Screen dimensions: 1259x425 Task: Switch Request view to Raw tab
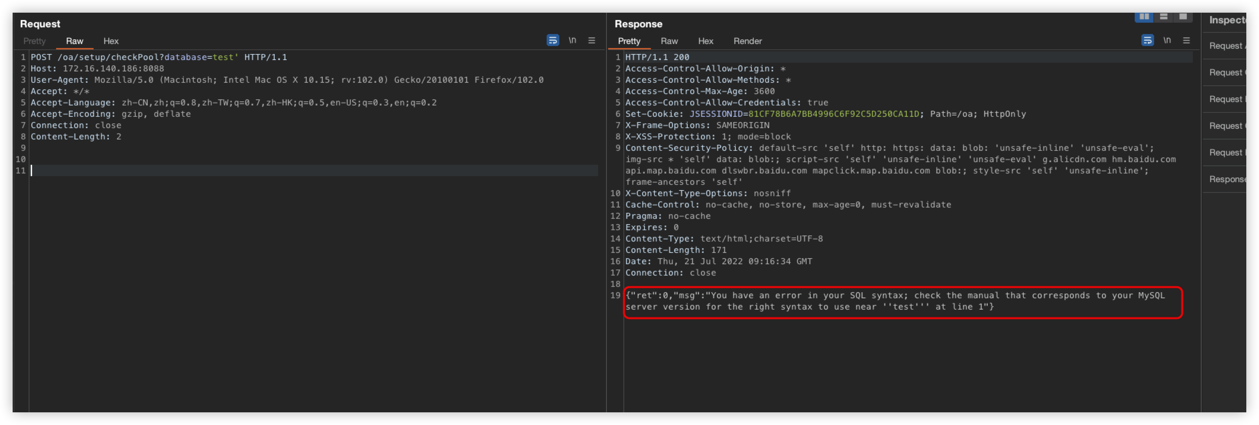75,41
